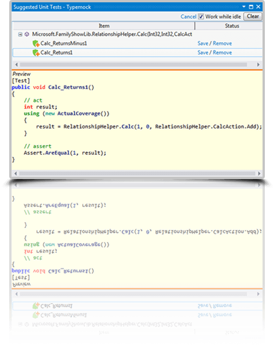275x347 pixels.
Task: Maximize the Suggested Unit Tests panel
Action: [x=251, y=7]
